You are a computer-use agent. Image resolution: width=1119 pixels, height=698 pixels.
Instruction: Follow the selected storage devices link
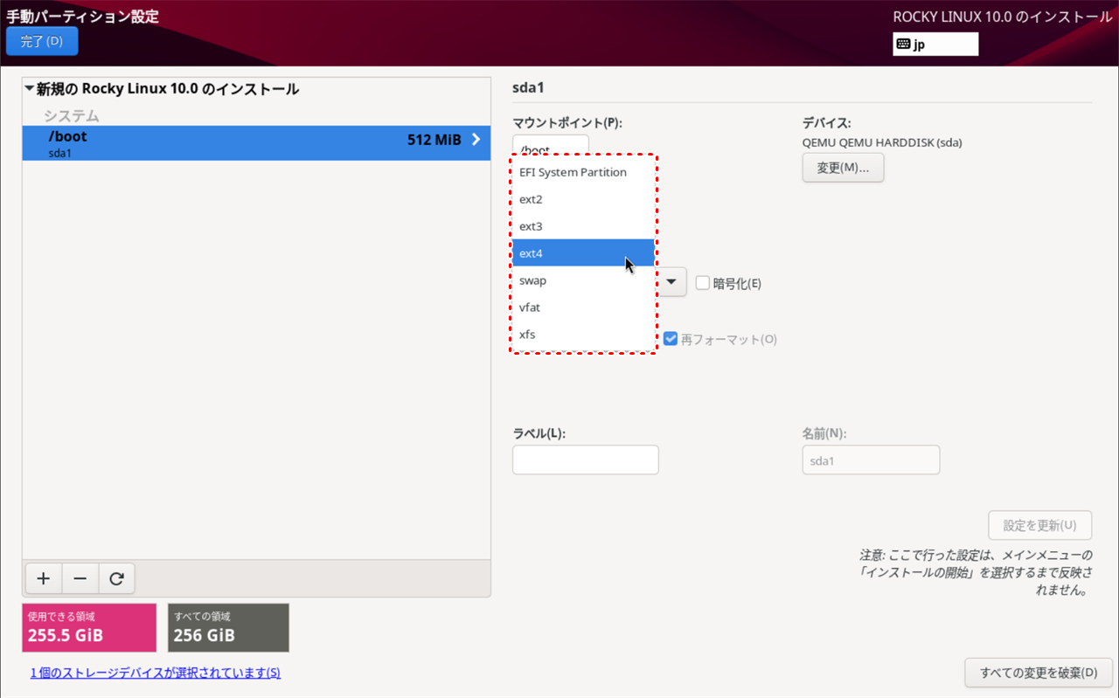[154, 673]
